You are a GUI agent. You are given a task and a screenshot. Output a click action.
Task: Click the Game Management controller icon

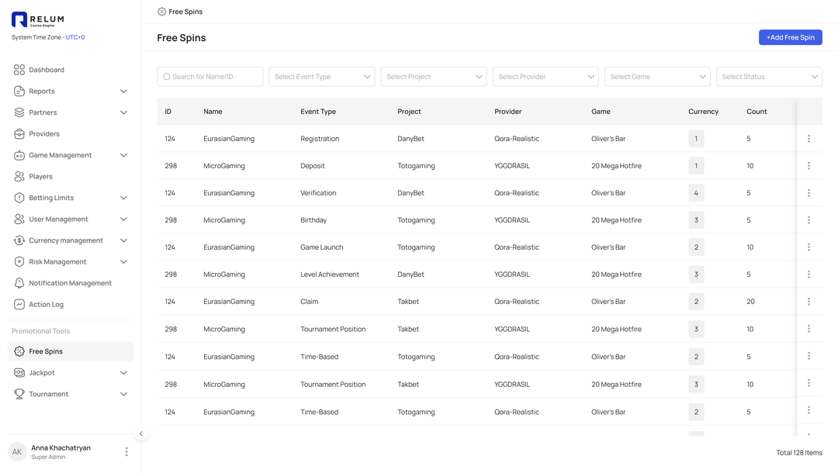click(x=19, y=155)
